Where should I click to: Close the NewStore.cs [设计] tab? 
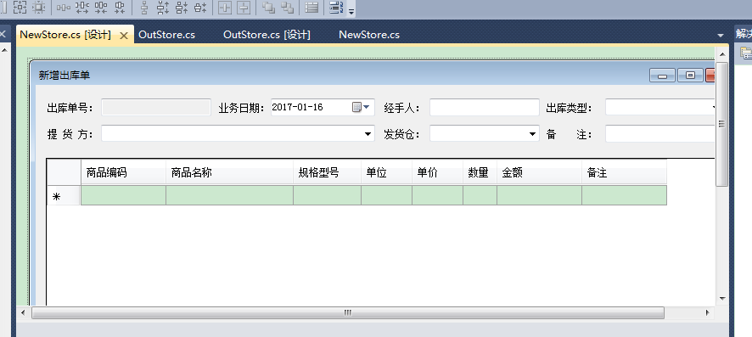[x=124, y=36]
